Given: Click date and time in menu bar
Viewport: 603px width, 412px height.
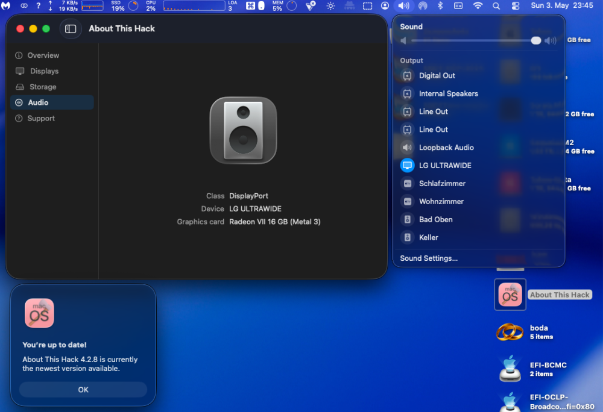Looking at the screenshot, I should coord(562,5).
